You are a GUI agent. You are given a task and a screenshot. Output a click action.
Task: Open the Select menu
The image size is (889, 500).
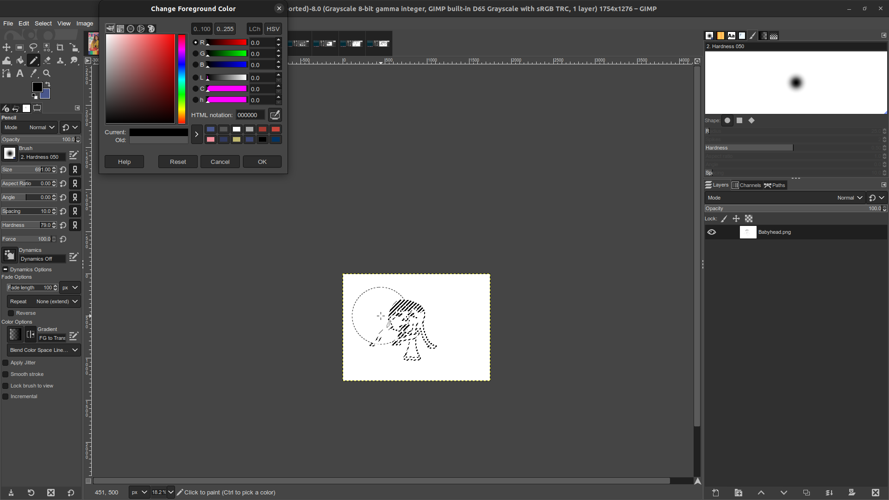[x=43, y=23]
